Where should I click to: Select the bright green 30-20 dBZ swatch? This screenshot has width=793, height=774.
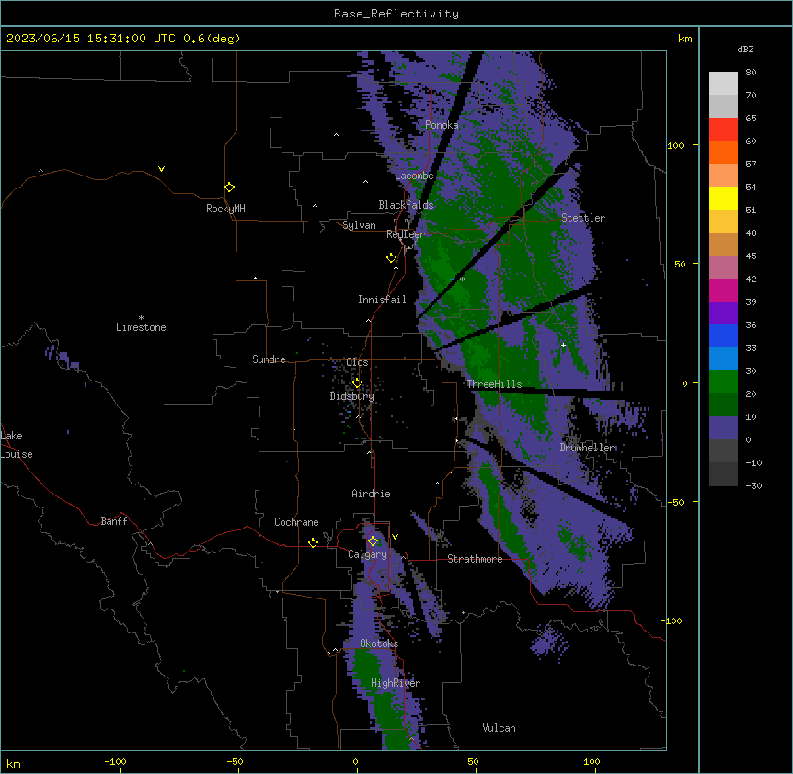723,382
